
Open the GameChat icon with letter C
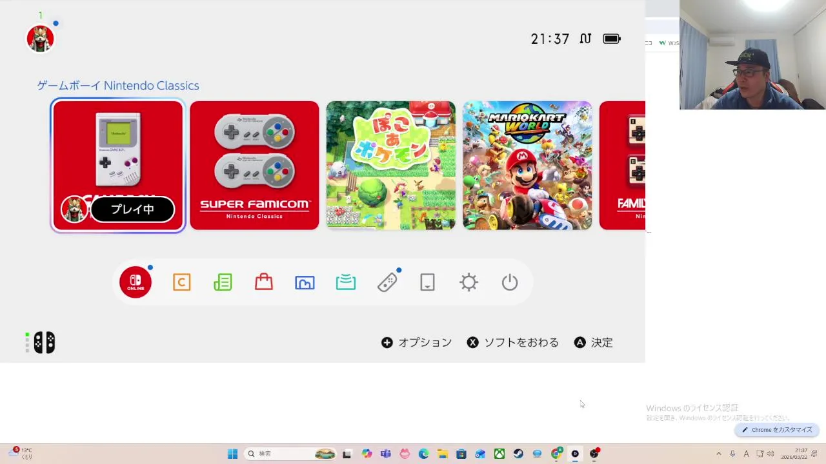[x=182, y=282]
